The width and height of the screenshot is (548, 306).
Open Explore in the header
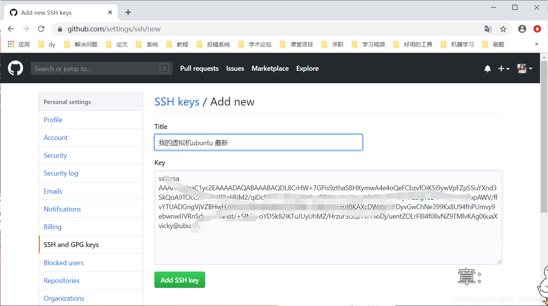(x=307, y=68)
